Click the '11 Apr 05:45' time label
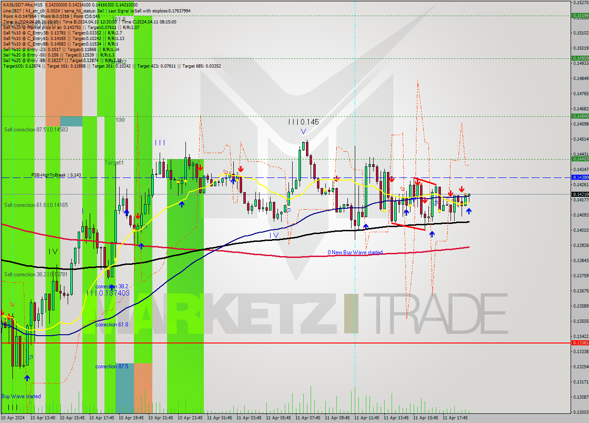The image size is (589, 423). click(278, 418)
